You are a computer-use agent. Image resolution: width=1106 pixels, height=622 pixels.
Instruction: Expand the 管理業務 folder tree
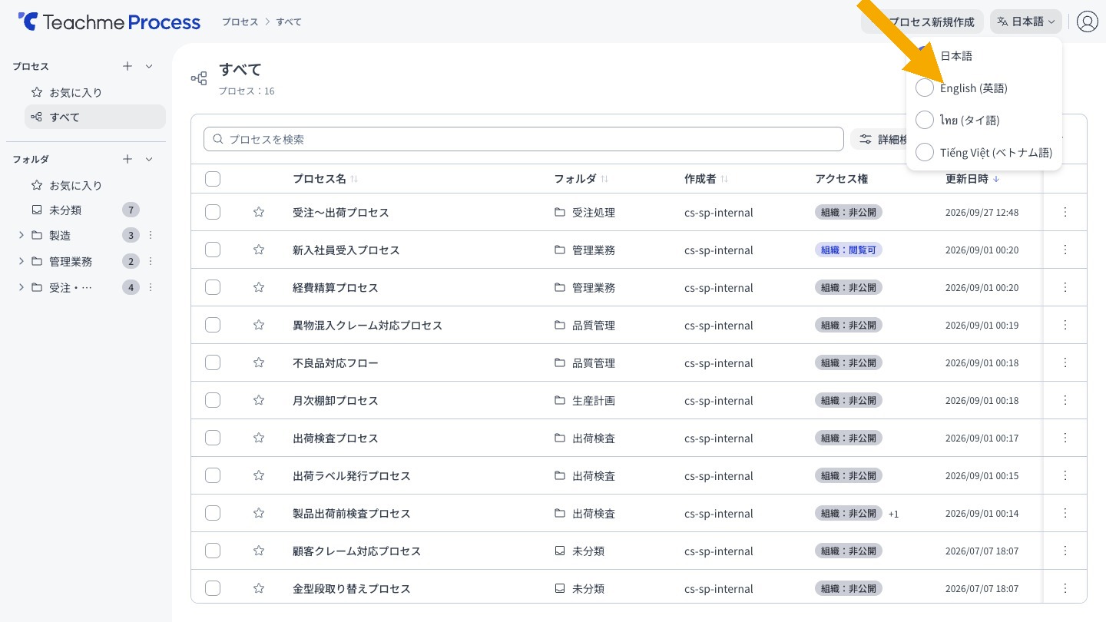(21, 261)
